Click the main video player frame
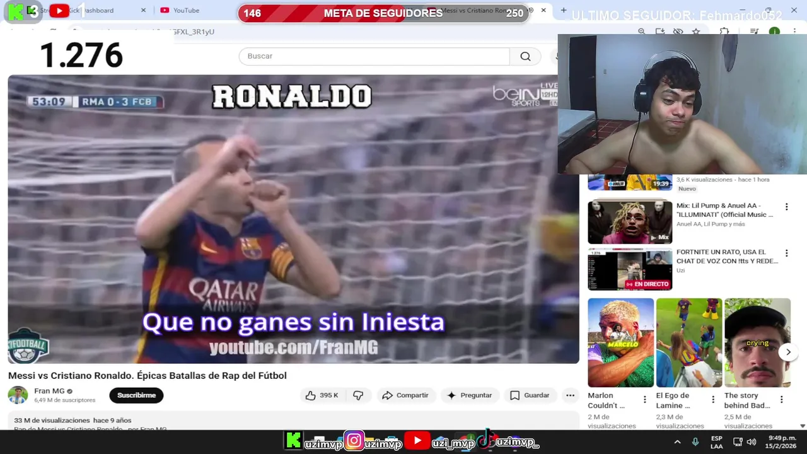 (293, 219)
